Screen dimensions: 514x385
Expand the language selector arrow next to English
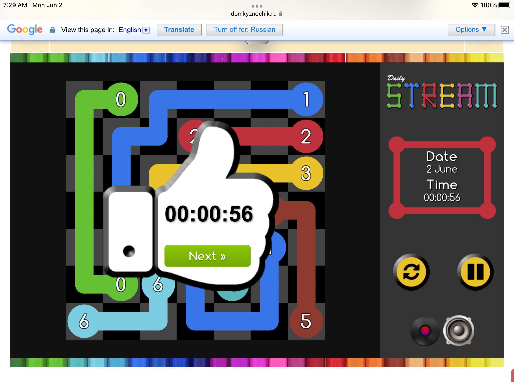click(146, 30)
